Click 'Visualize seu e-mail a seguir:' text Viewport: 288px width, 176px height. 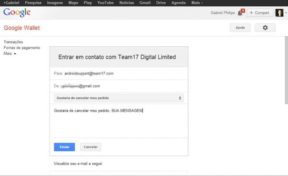click(78, 164)
